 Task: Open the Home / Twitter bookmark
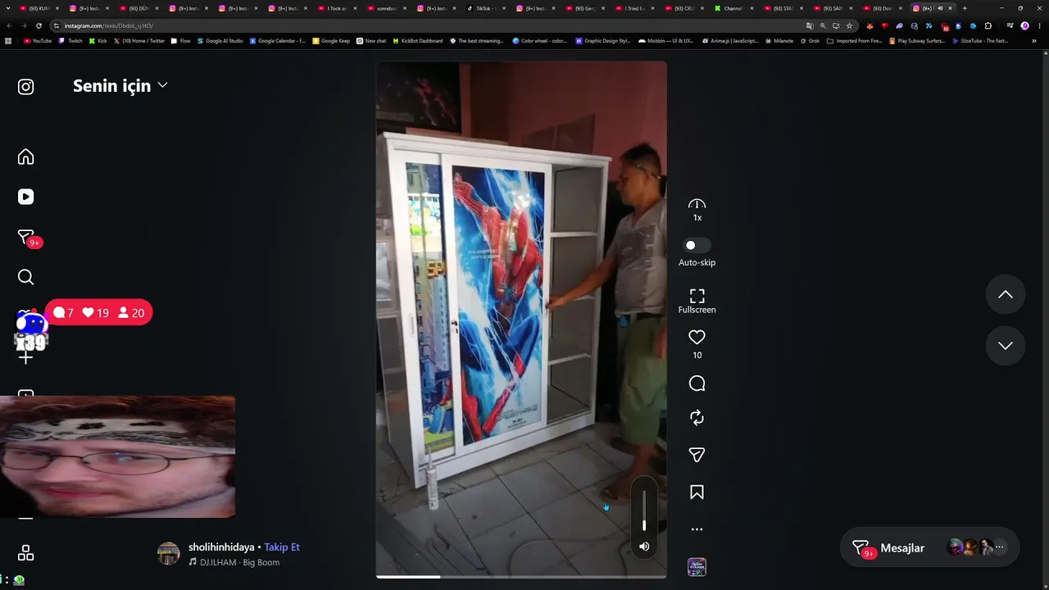tap(139, 41)
